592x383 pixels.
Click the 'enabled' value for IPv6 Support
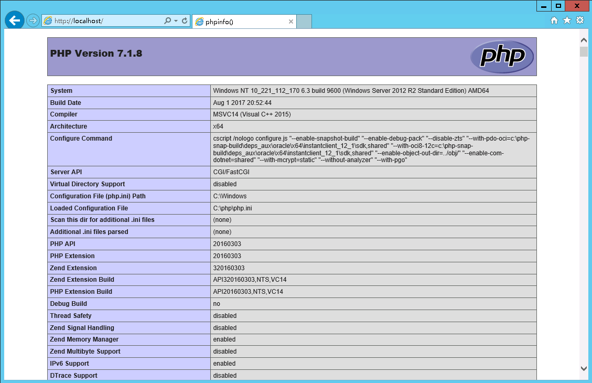point(224,364)
